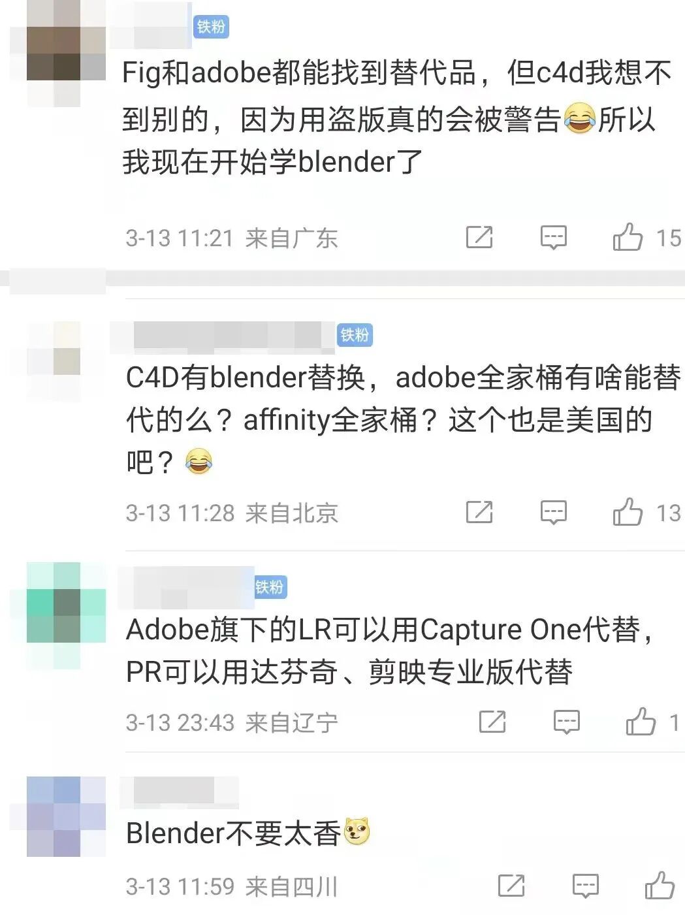
Task: Like the Liaoning comment with 1 like
Action: click(641, 721)
